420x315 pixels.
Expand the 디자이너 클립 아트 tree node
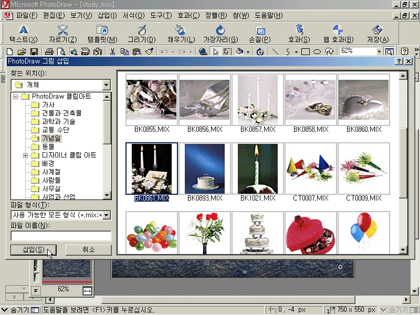(25, 155)
